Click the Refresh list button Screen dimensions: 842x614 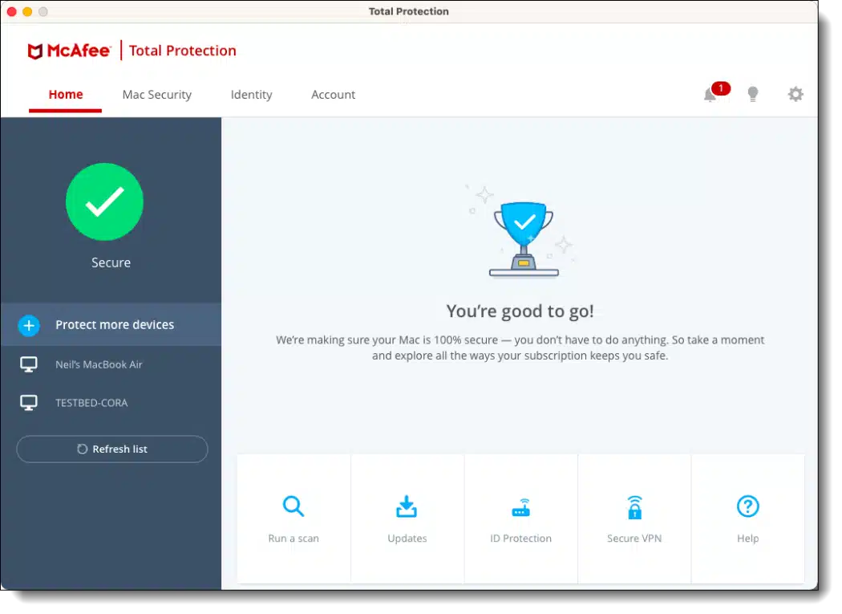(112, 449)
